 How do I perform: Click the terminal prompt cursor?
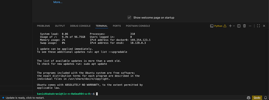pyautogui.click(x=97, y=94)
